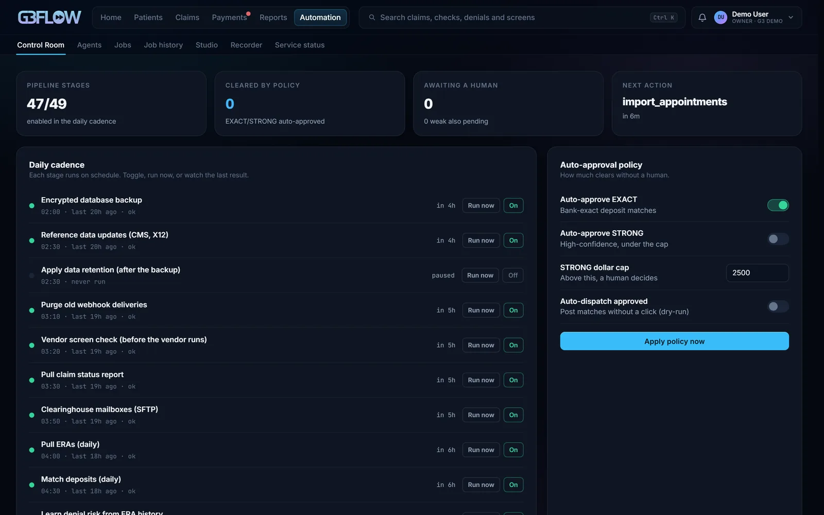Edit the STRONG dollar cap field
The width and height of the screenshot is (824, 515).
757,273
